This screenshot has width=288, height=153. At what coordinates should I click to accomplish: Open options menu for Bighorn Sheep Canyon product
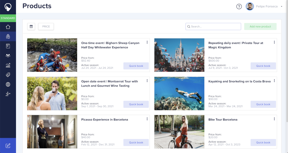pyautogui.click(x=147, y=42)
